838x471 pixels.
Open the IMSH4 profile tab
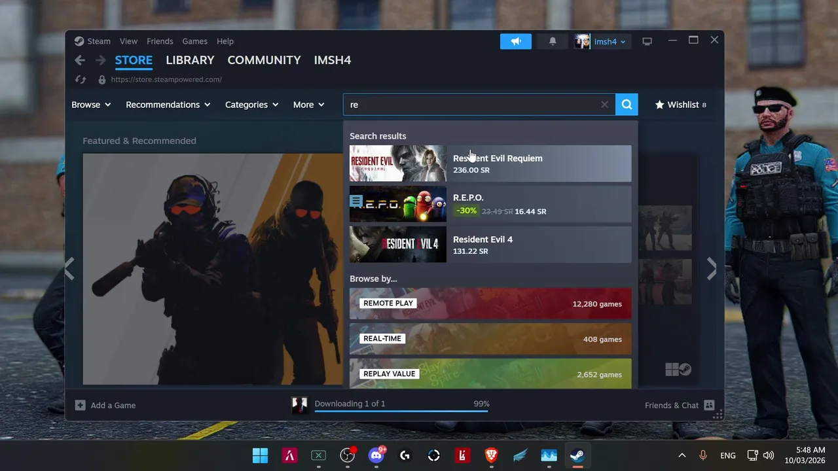click(x=333, y=60)
